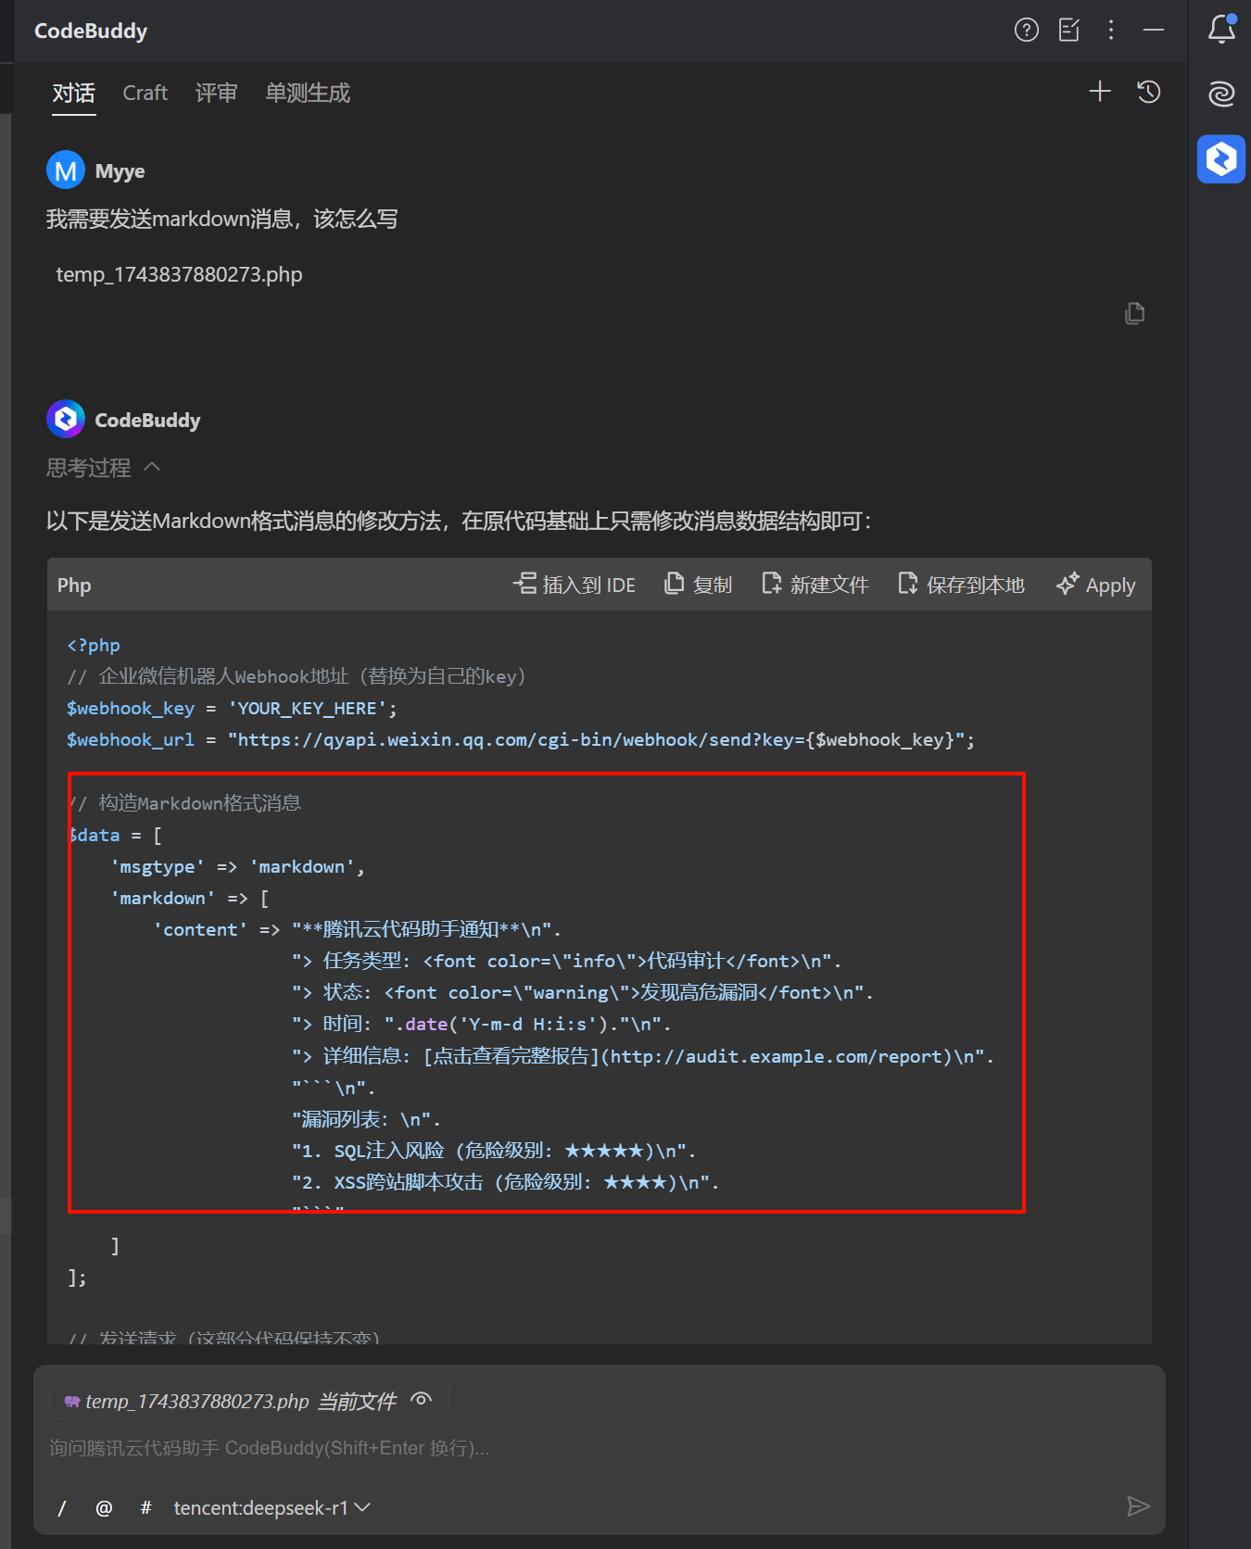Copy the user message with copy icon
Image resolution: width=1251 pixels, height=1549 pixels.
1134,314
